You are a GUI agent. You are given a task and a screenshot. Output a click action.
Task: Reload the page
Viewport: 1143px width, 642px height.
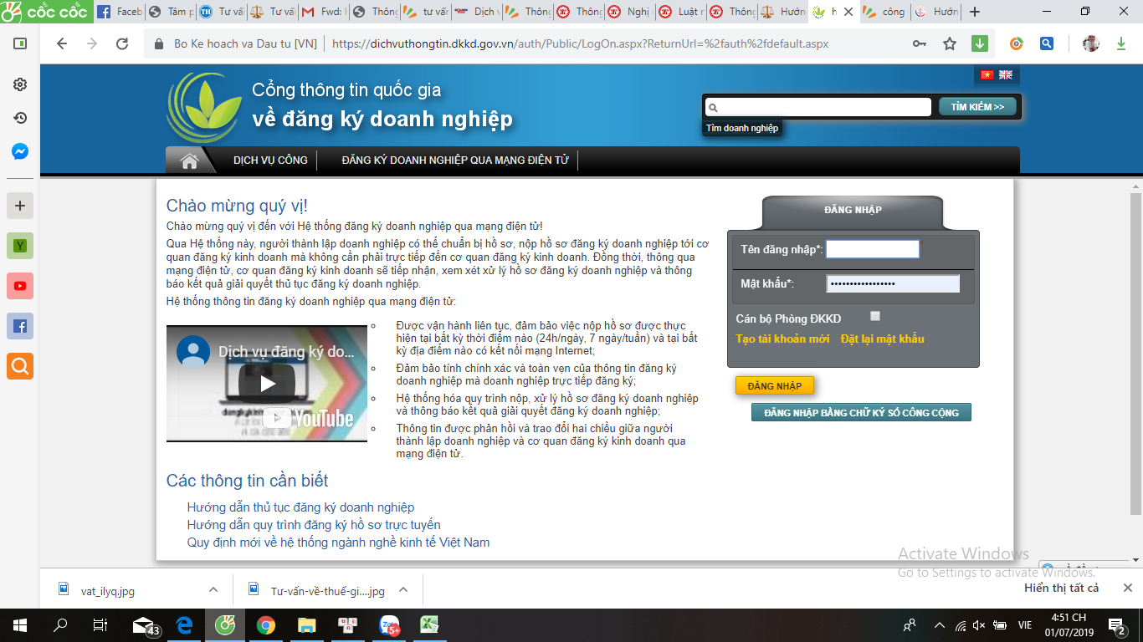[x=122, y=44]
